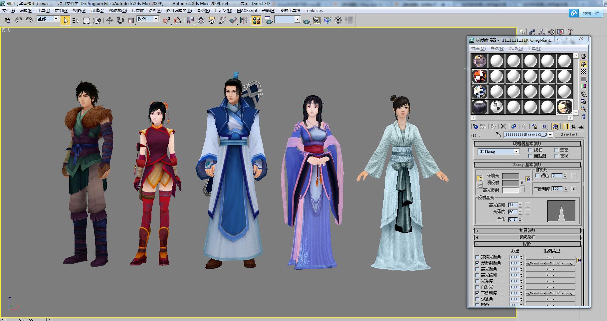Enable the 面状 faceted checkbox
Screen dimensions: 607x321
point(556,156)
